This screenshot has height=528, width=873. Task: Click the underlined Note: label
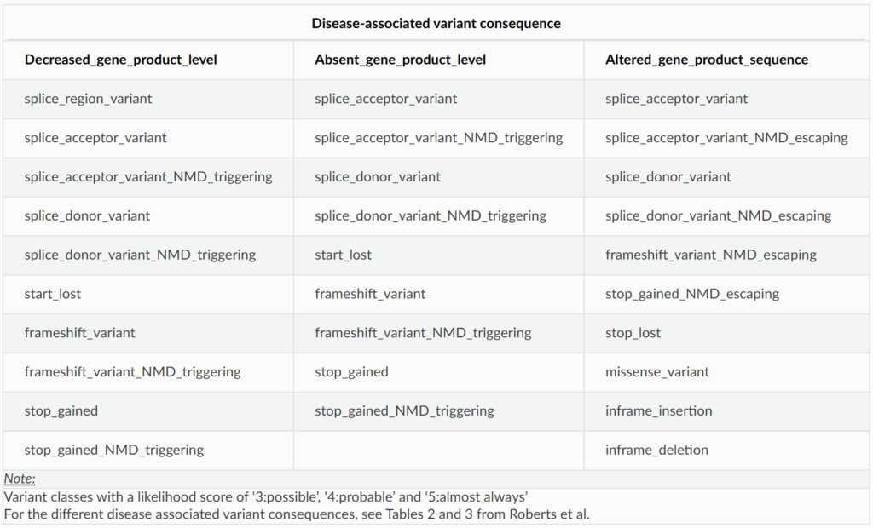point(20,479)
